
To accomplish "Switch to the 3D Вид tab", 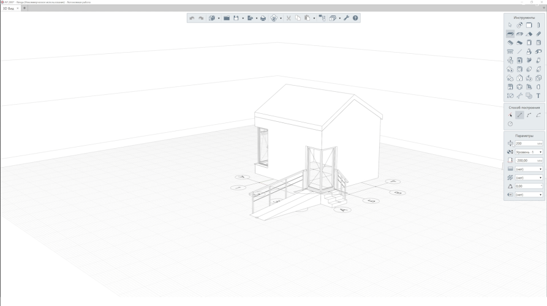I will coord(9,8).
